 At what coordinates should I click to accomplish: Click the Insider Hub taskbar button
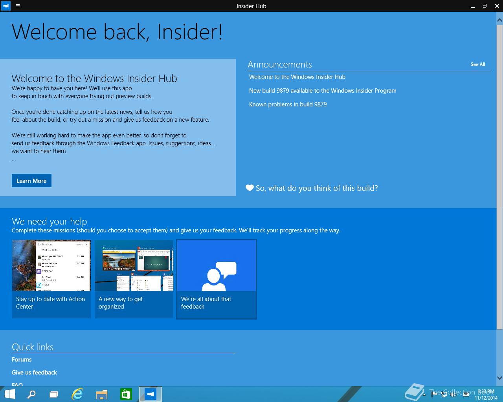coord(151,394)
